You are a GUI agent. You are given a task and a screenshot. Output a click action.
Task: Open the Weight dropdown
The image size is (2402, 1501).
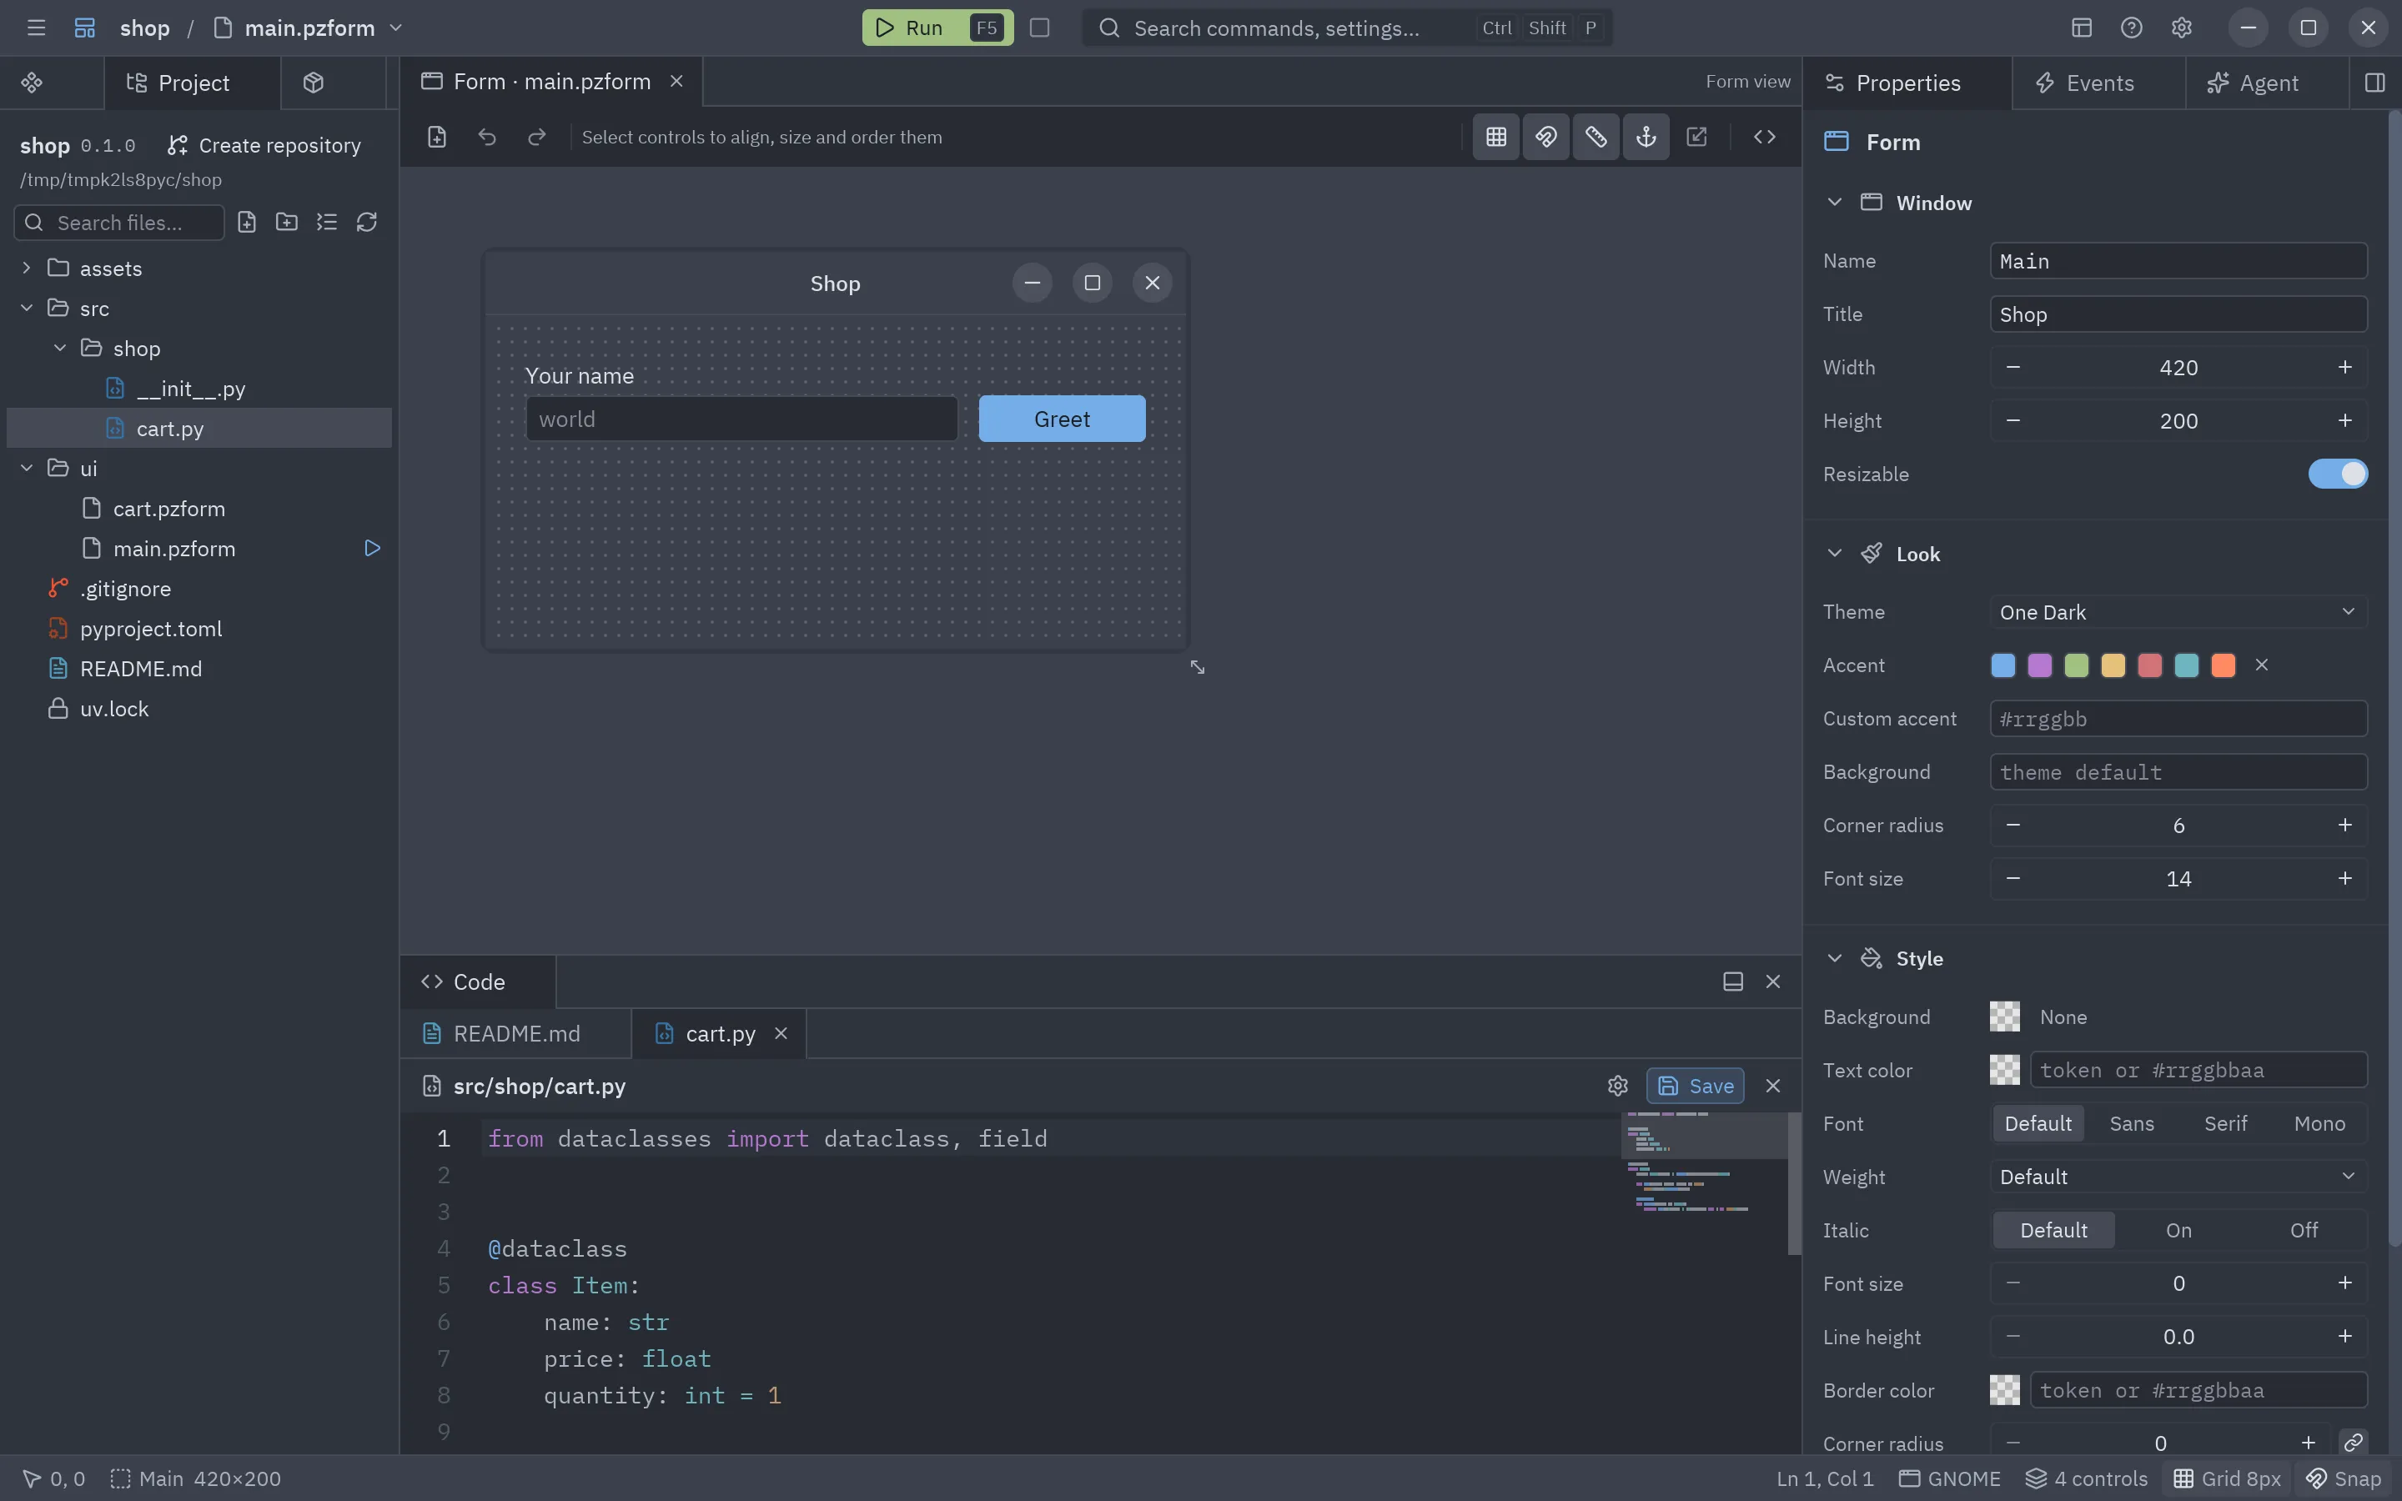pos(2178,1177)
